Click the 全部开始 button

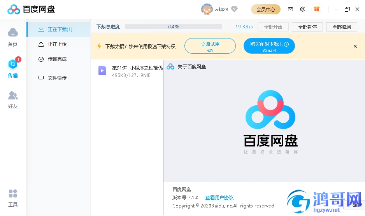click(x=273, y=27)
